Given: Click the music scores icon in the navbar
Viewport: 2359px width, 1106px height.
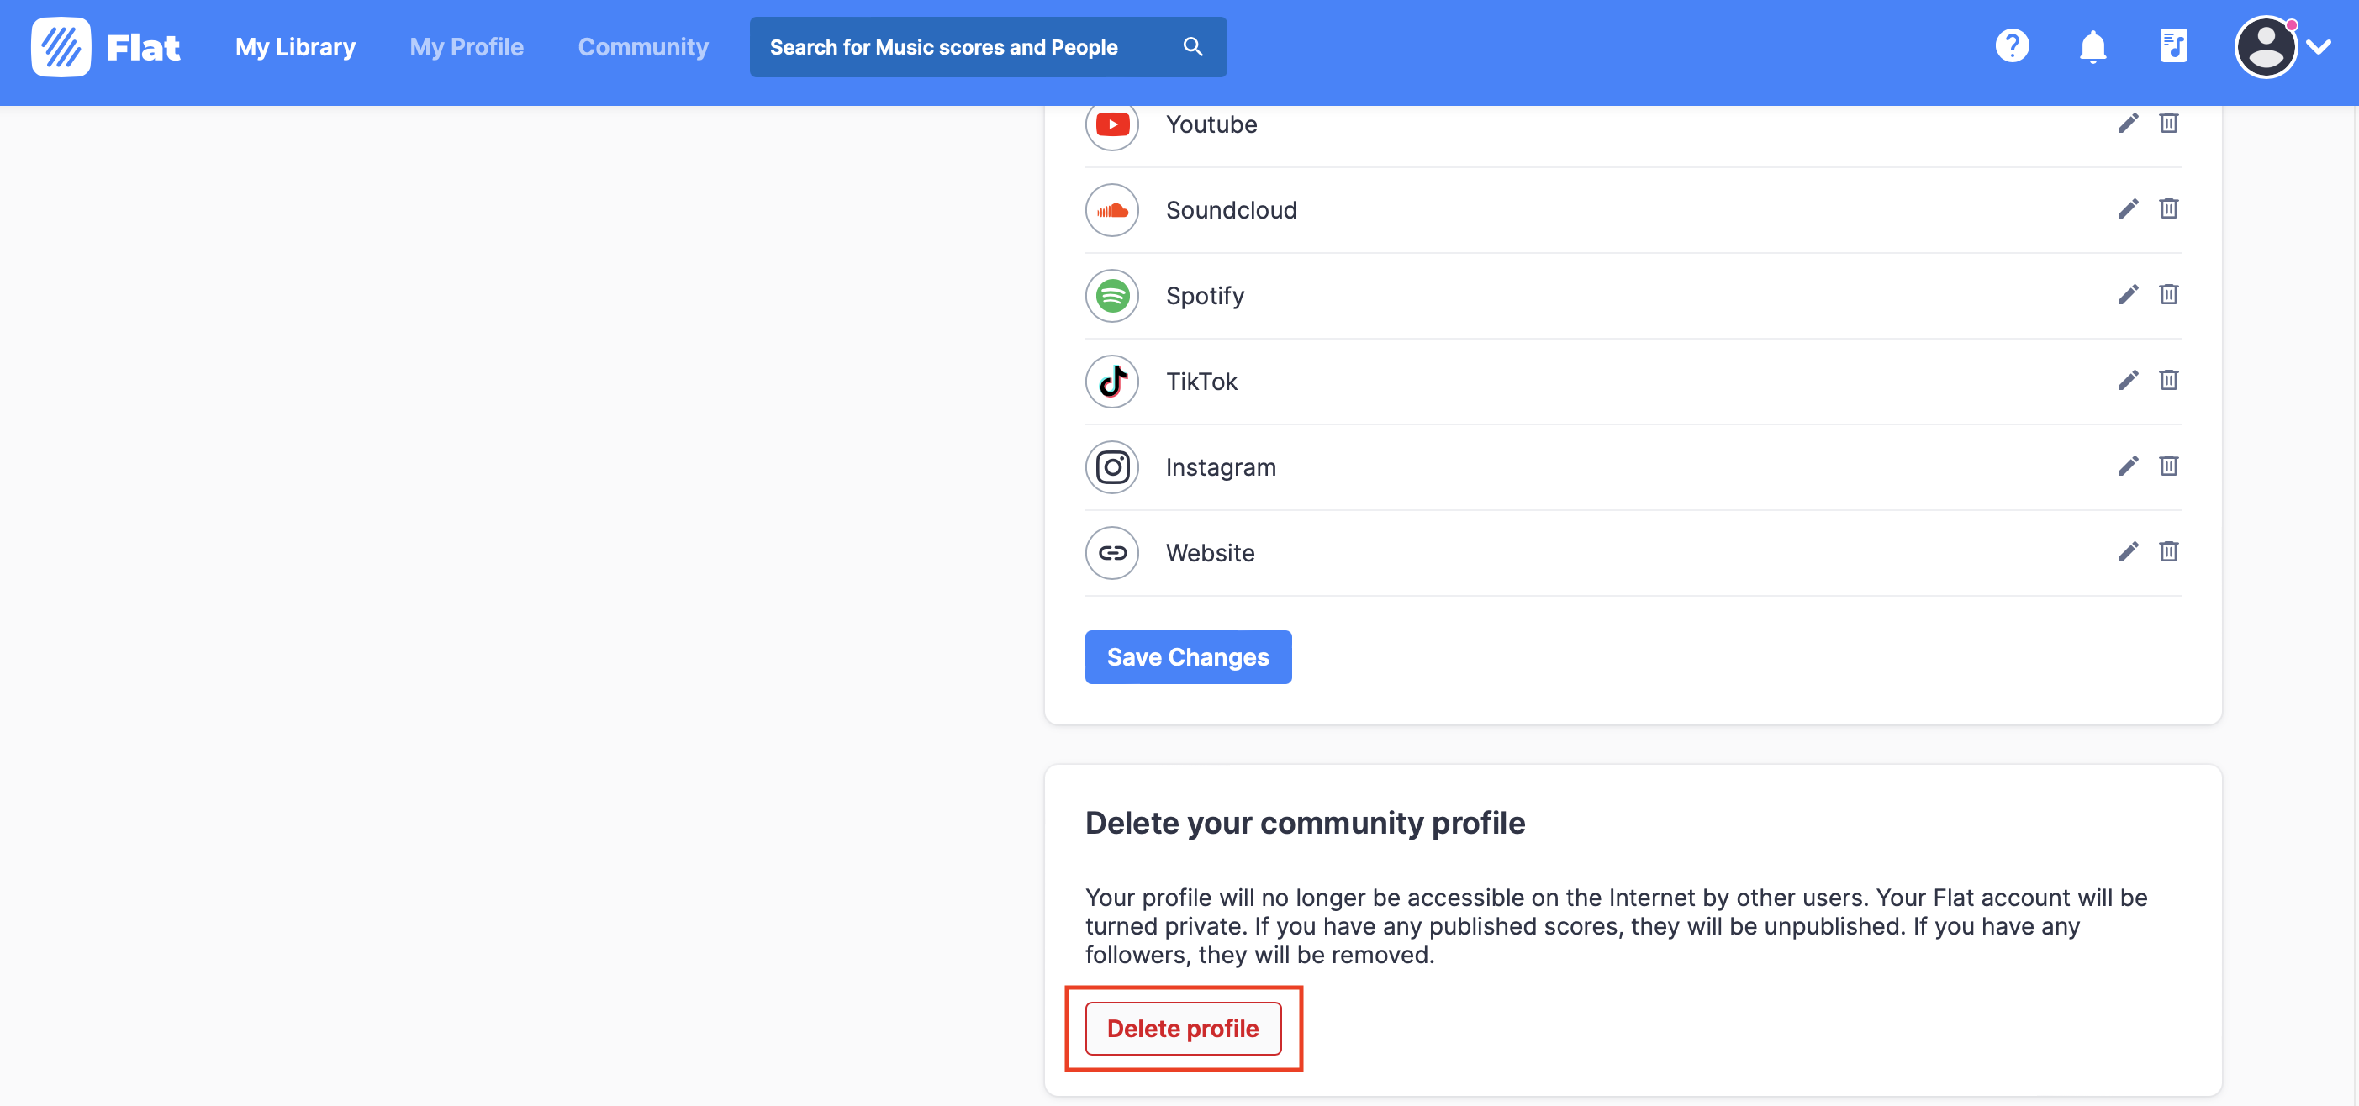Looking at the screenshot, I should point(2173,47).
